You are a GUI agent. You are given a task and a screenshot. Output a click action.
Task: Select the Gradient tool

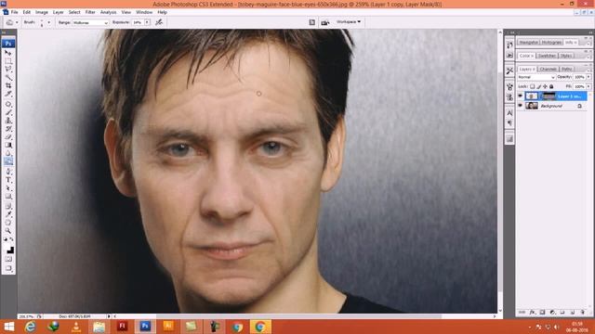(8, 145)
